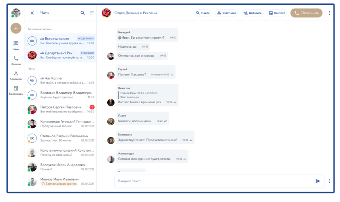Open the three-dot menu beside message input
The height and width of the screenshot is (202, 340).
329,181
